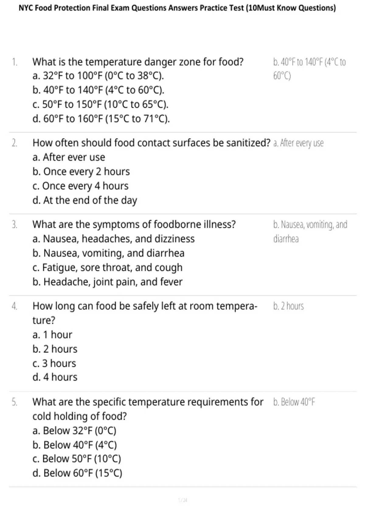This screenshot has height=517, width=365.
Task: Select option a. 32°F to 100°F
Action: tap(98, 76)
